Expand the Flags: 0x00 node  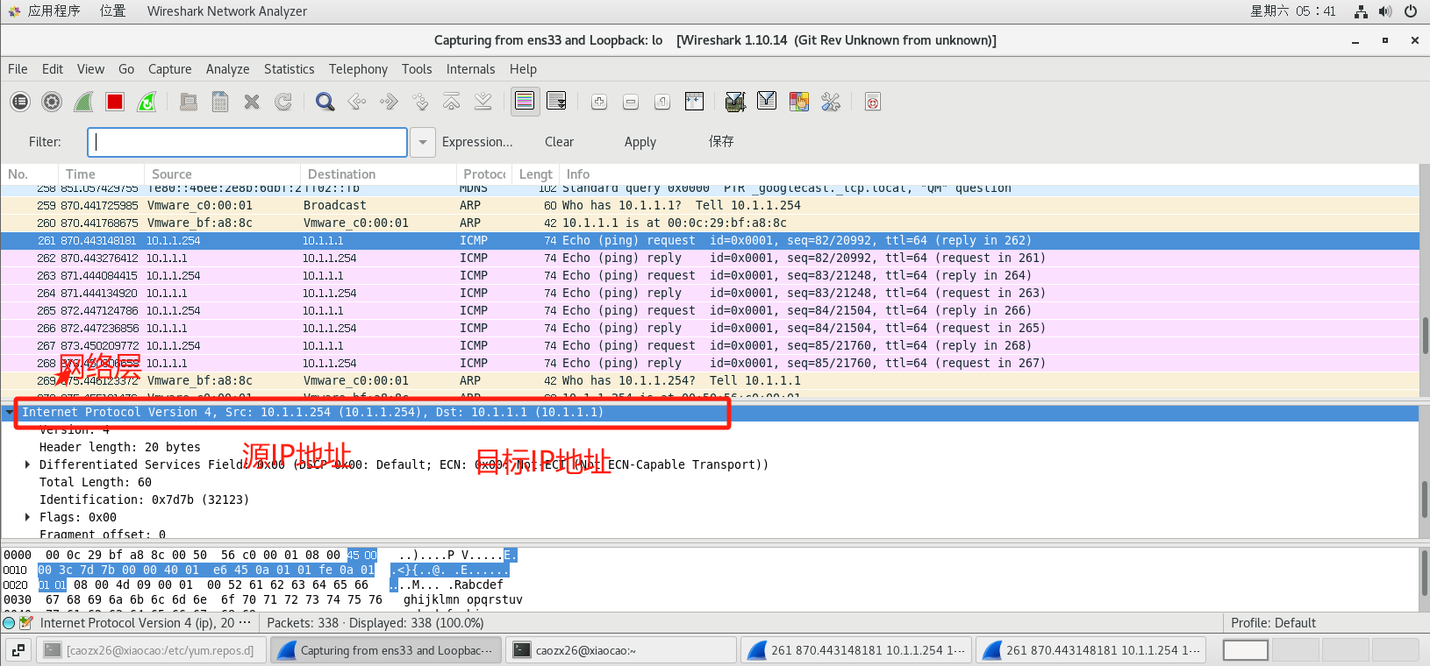tap(27, 517)
